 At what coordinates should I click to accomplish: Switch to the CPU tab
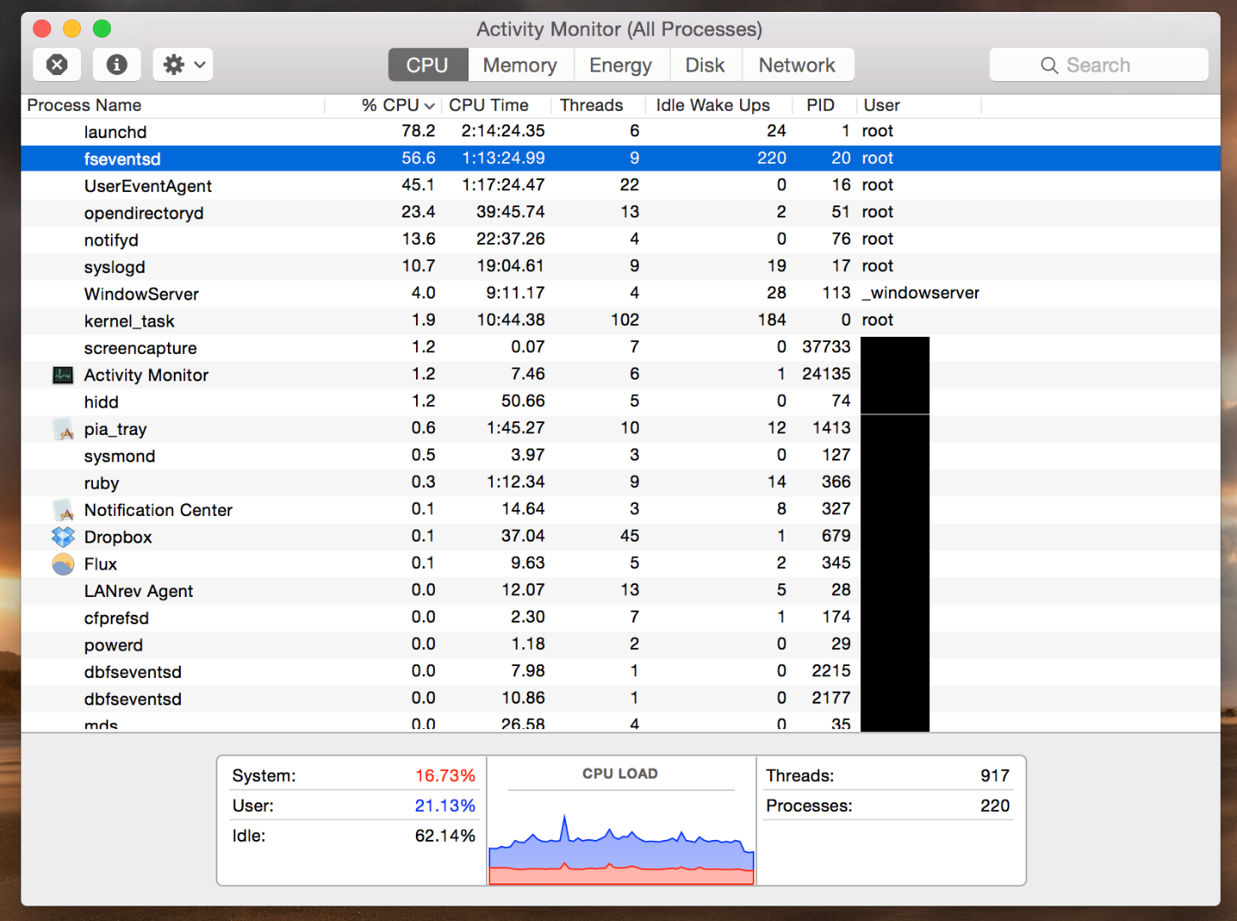(428, 65)
